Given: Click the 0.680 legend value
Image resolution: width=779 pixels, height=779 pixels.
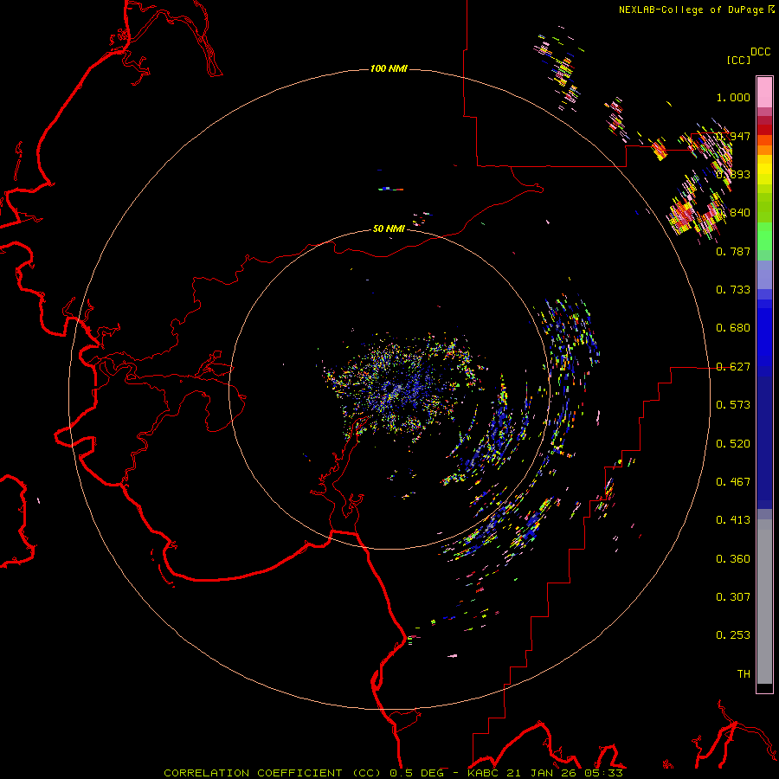Looking at the screenshot, I should (x=733, y=328).
